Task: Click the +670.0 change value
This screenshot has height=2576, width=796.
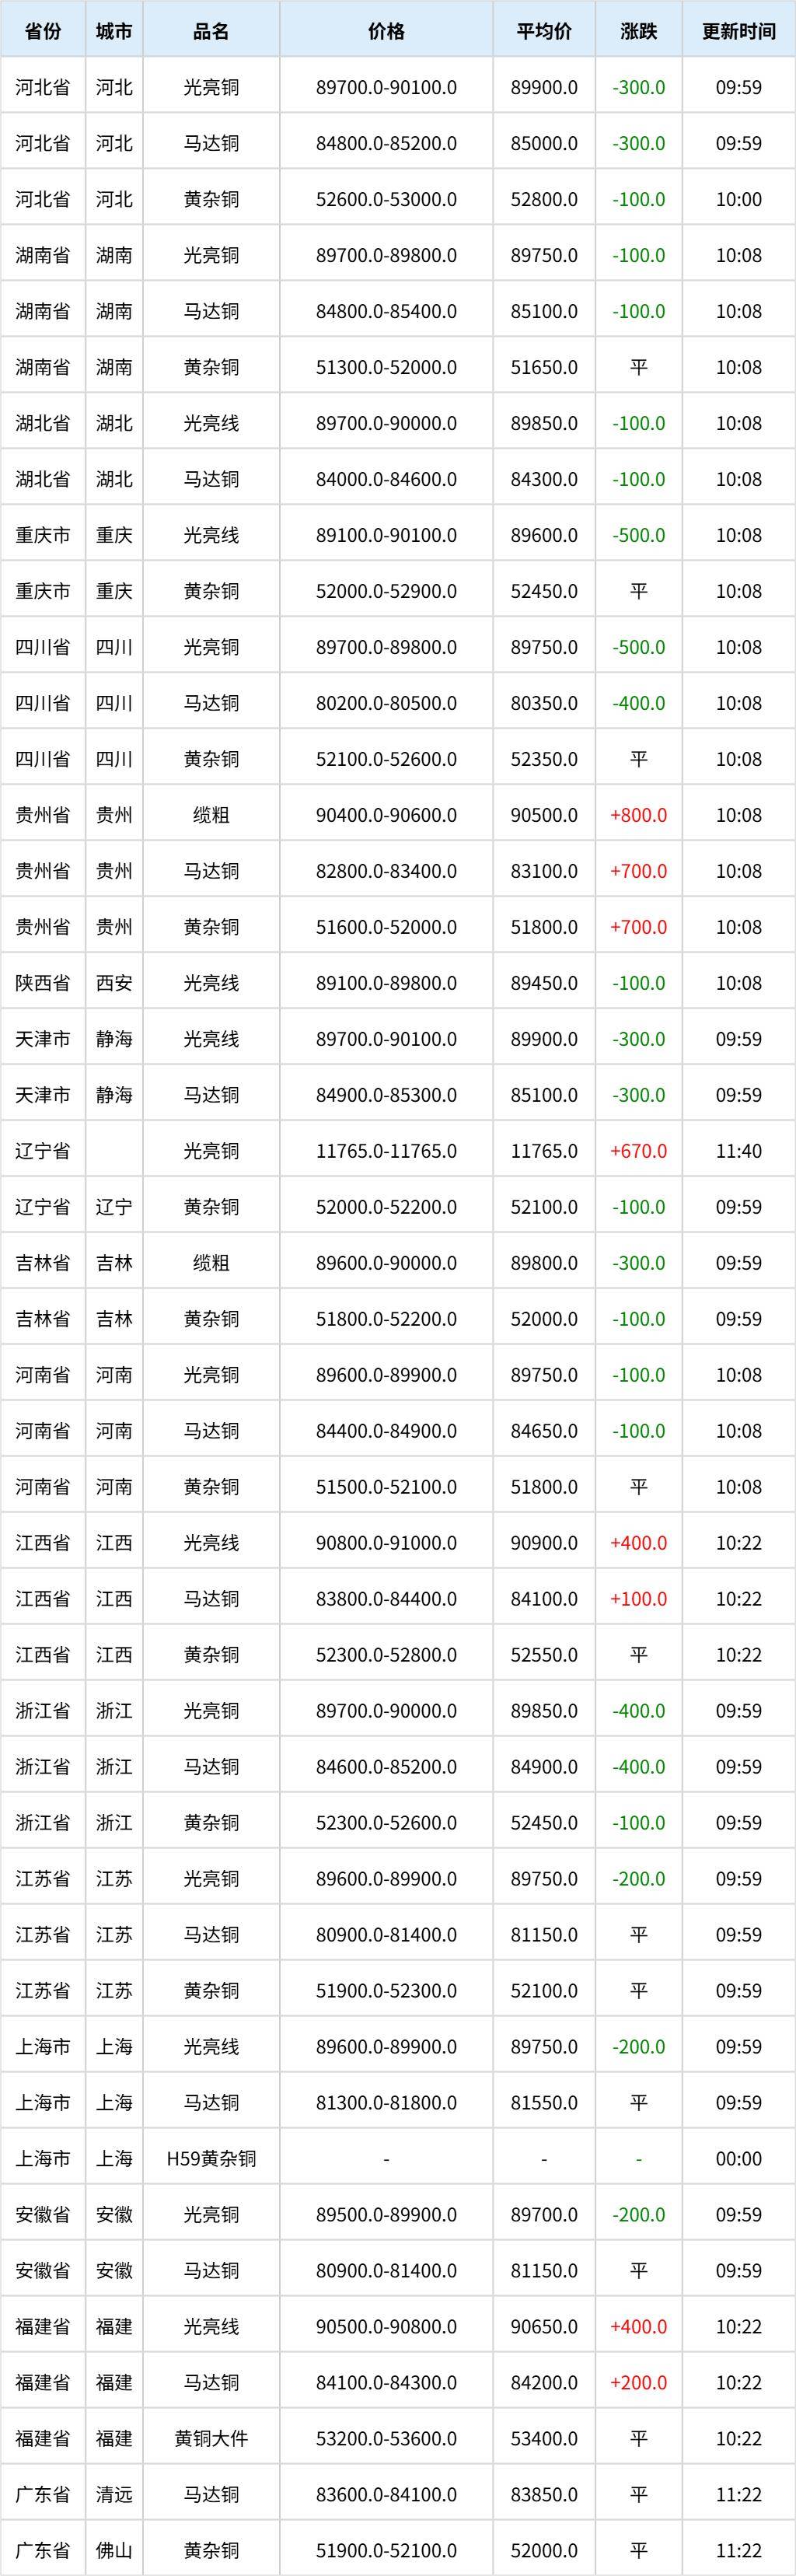Action: [x=639, y=1151]
